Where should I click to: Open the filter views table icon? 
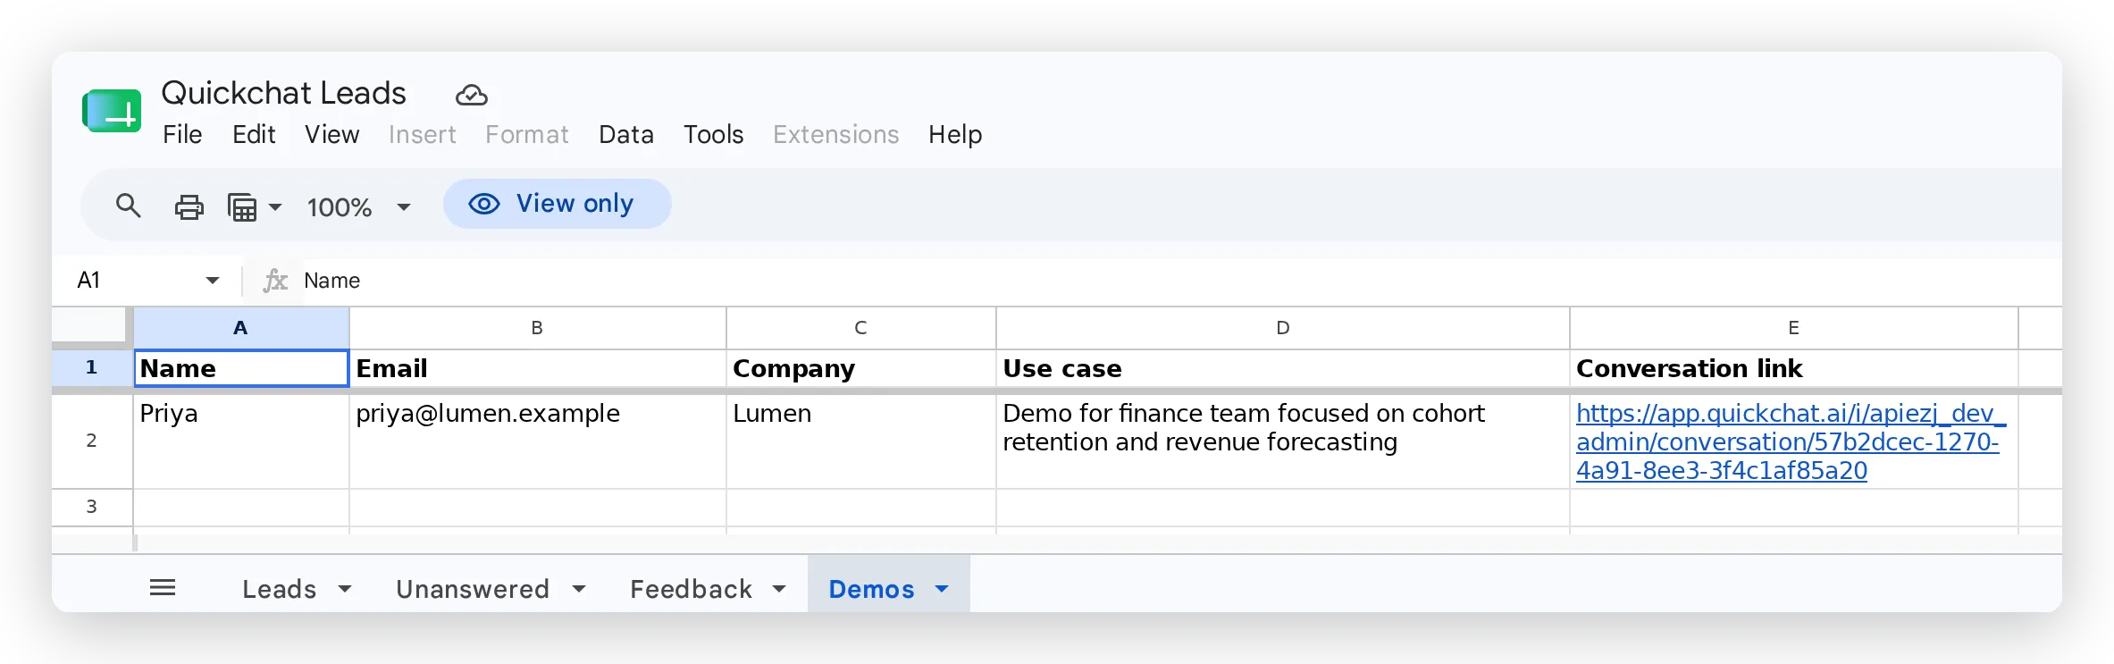click(242, 207)
